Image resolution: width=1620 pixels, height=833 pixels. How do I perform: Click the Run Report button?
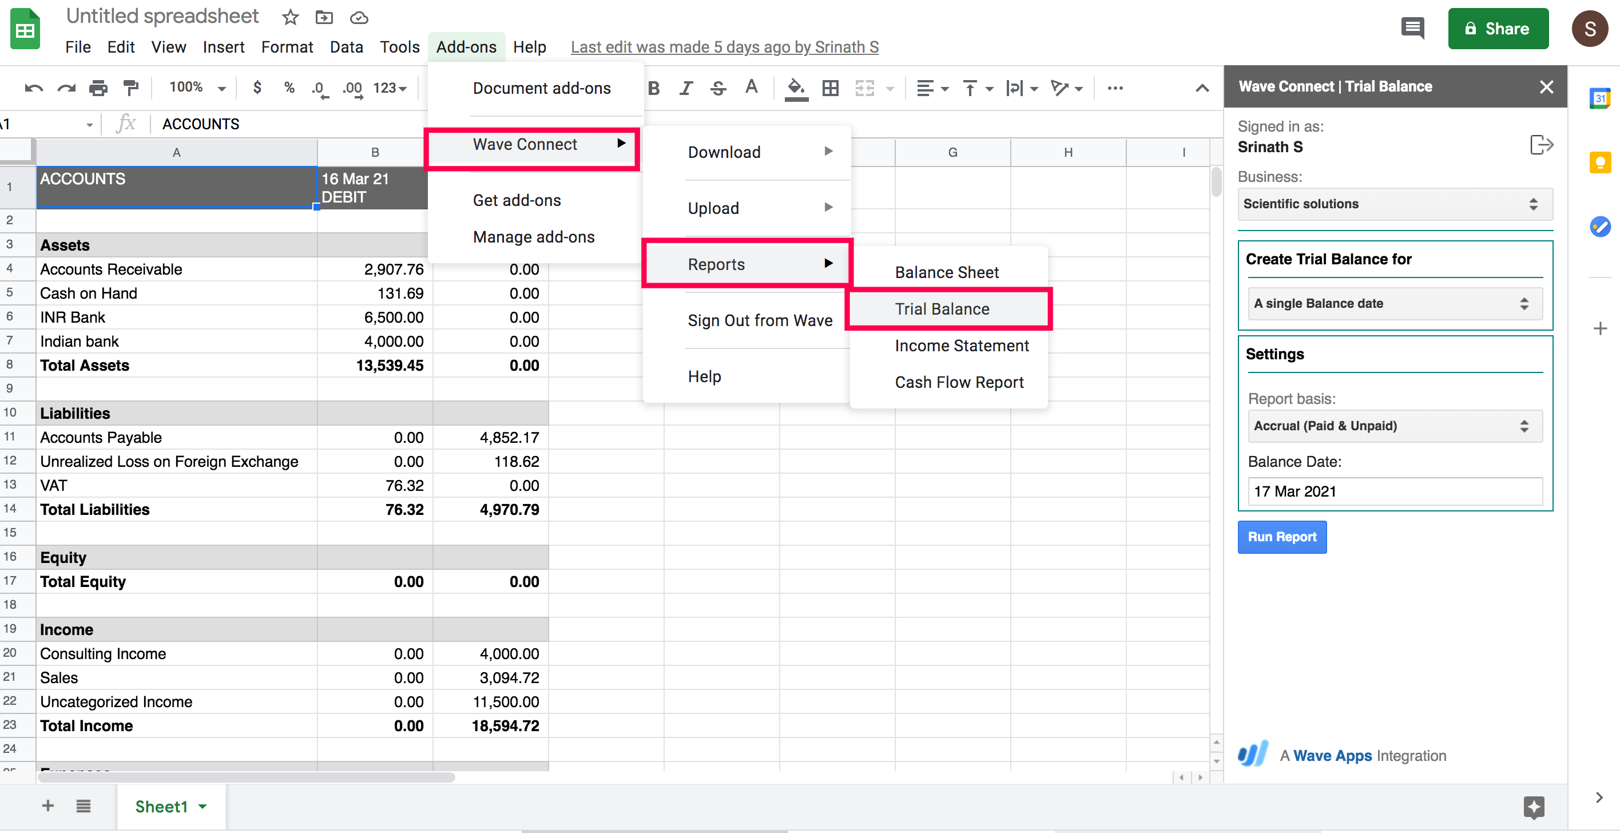tap(1282, 537)
